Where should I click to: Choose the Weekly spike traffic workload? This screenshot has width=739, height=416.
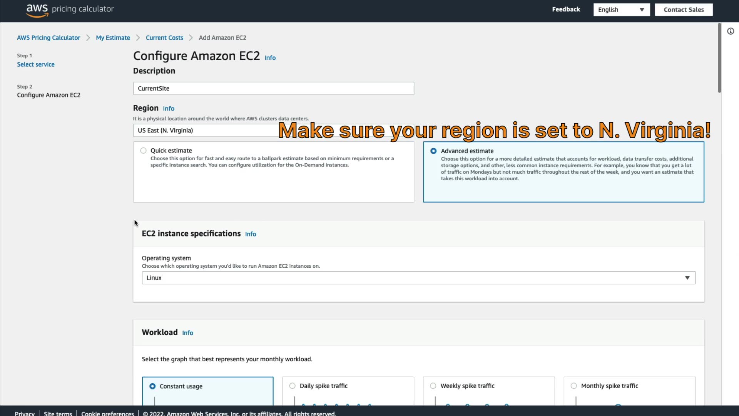(433, 386)
